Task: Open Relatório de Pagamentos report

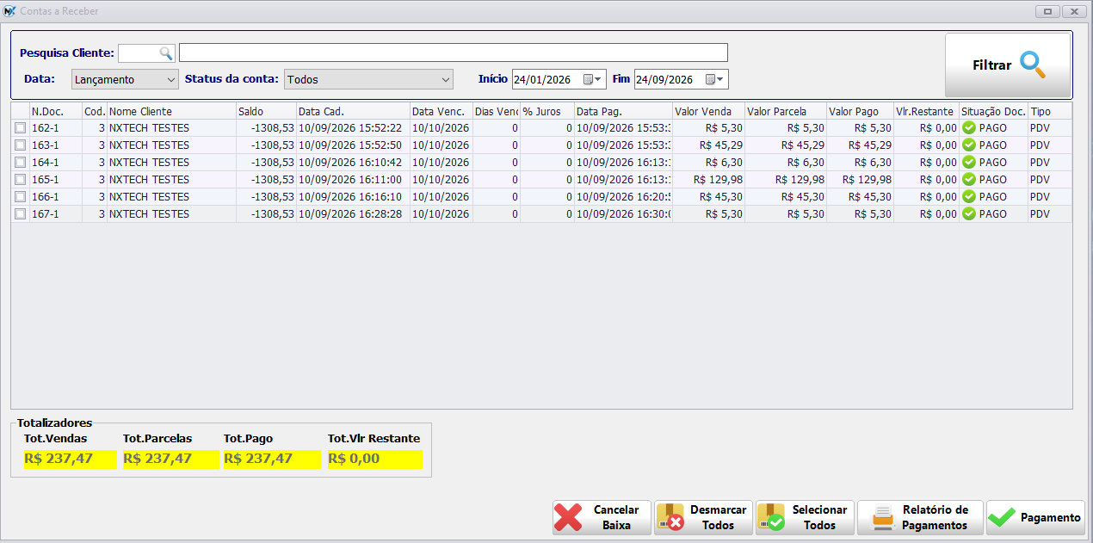Action: click(x=920, y=518)
